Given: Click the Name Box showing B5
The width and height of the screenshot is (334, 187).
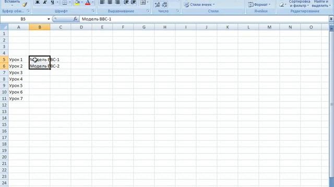Looking at the screenshot, I should coord(23,19).
